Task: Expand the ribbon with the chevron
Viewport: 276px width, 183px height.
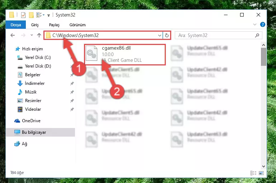Action: (255, 24)
